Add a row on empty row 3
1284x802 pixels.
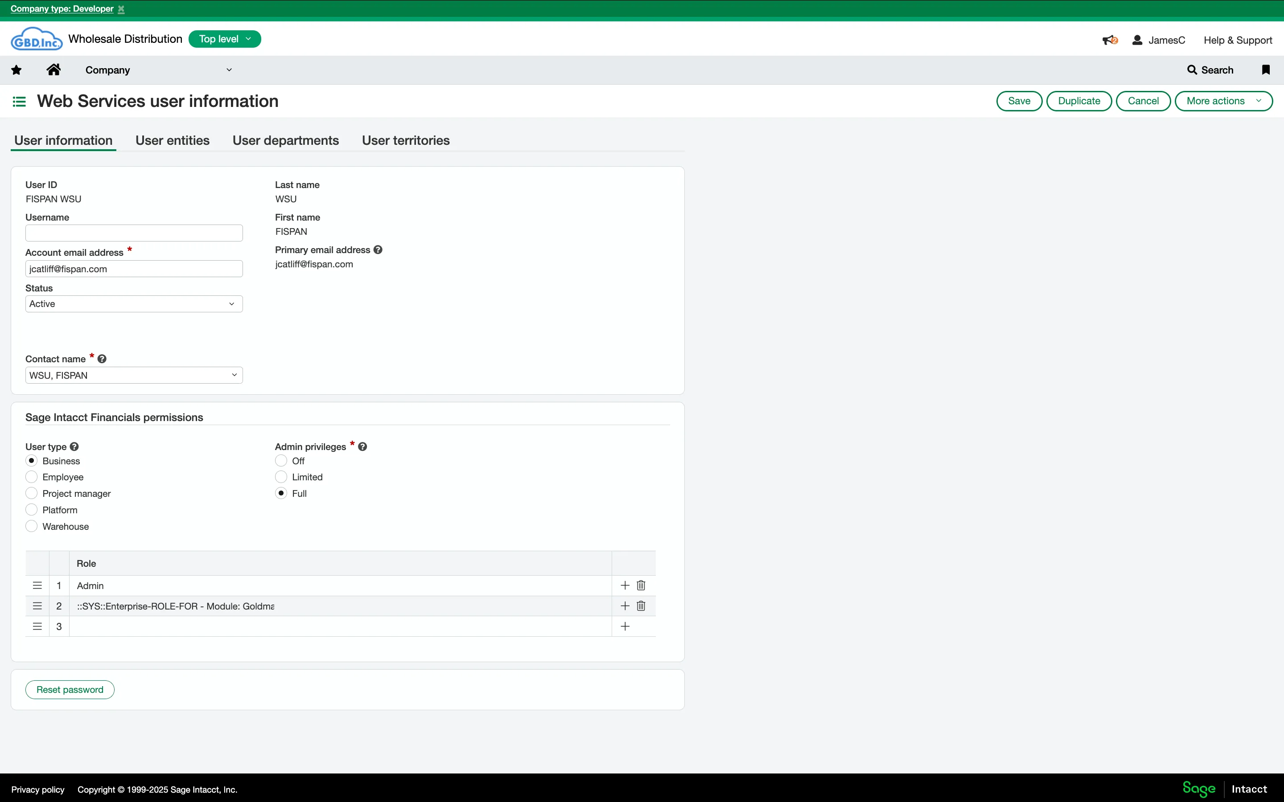[625, 626]
